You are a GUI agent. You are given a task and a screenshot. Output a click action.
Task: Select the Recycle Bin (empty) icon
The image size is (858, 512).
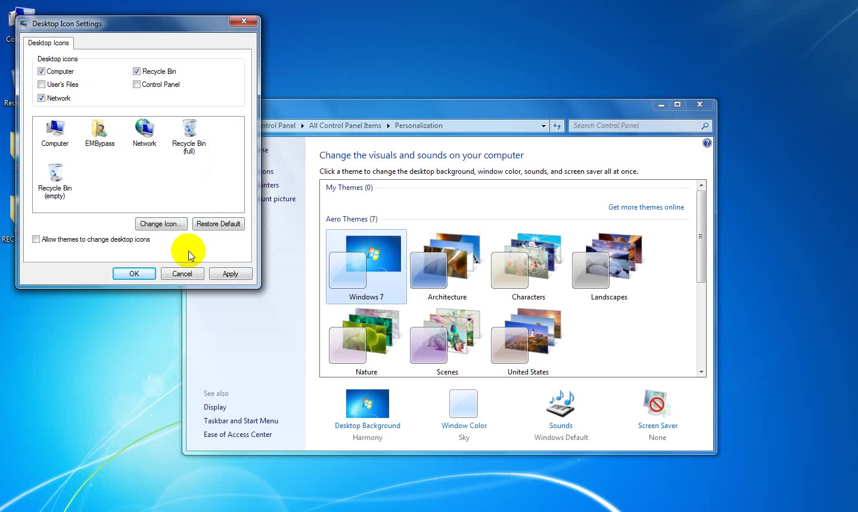tap(55, 182)
